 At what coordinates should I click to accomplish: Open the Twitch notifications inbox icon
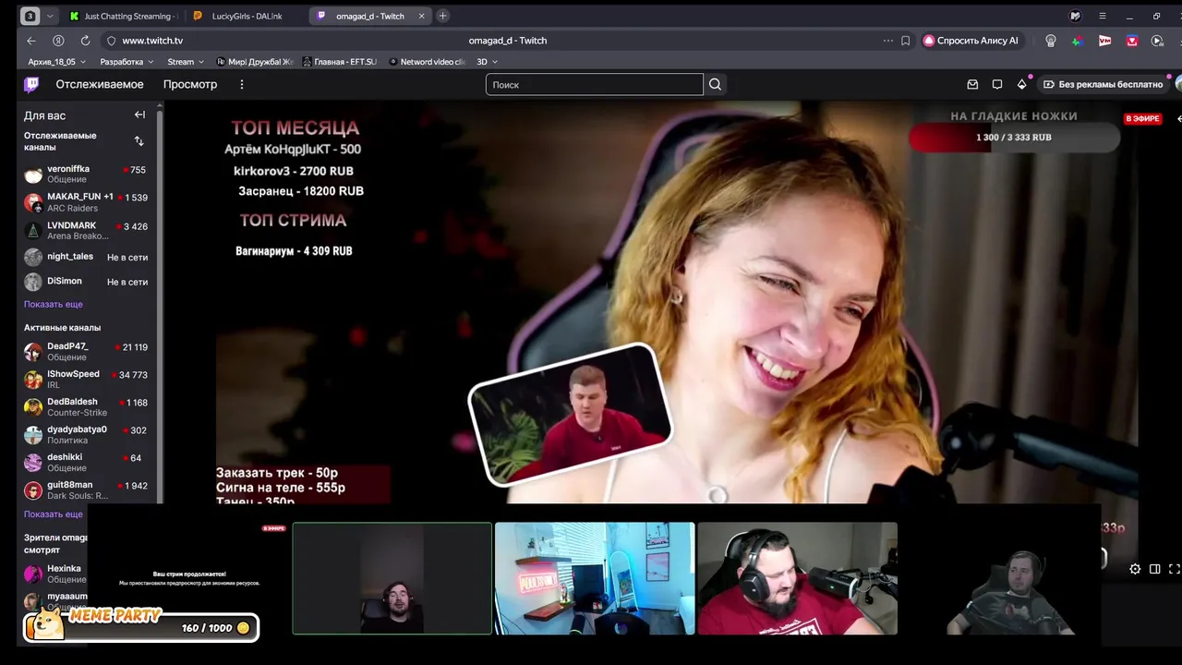[x=972, y=84]
